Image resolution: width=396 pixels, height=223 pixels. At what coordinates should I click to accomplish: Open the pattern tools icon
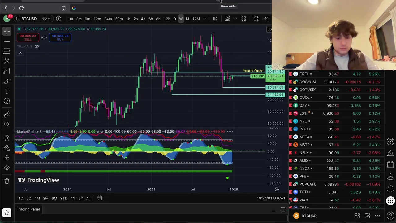[7, 61]
